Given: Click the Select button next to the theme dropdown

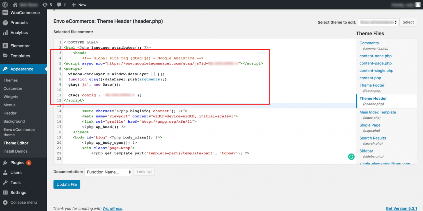Looking at the screenshot, I should (x=408, y=22).
